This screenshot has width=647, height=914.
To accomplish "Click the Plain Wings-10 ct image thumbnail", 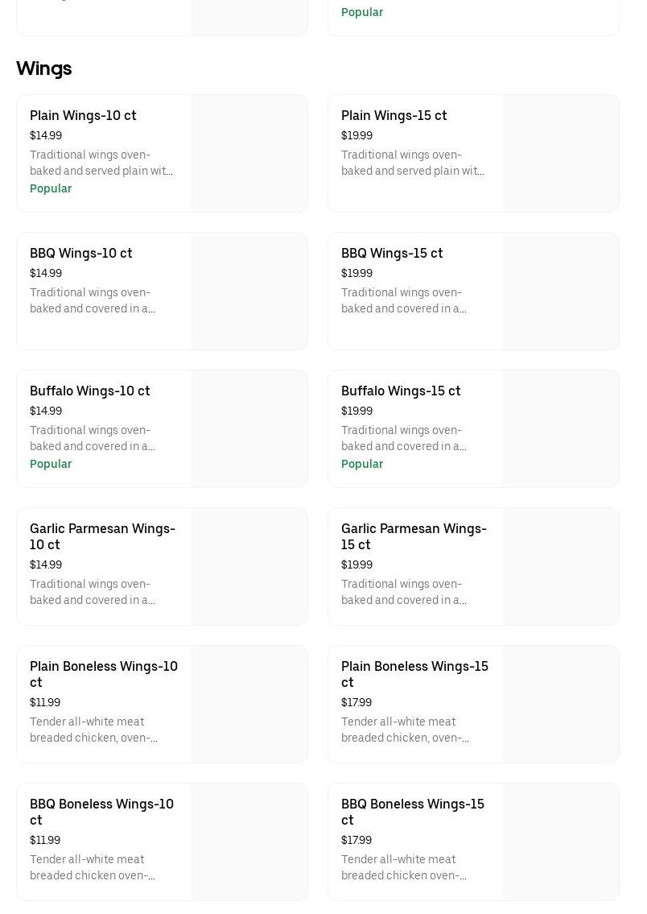I will (x=249, y=154).
